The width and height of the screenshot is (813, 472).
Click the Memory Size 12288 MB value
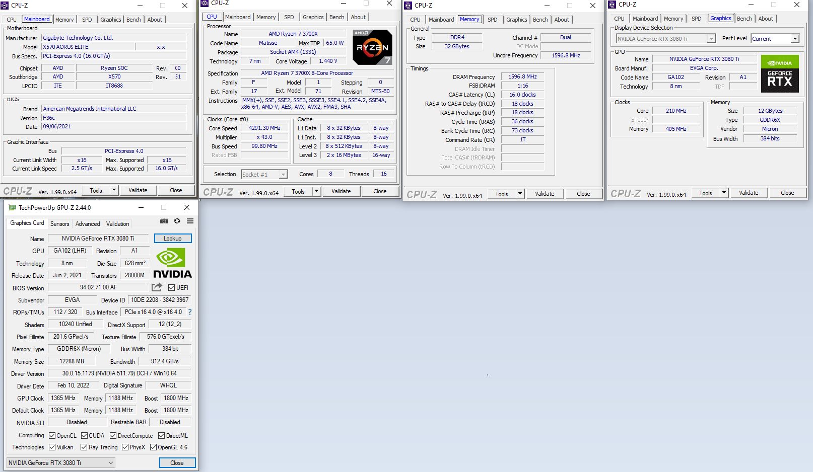coord(72,361)
